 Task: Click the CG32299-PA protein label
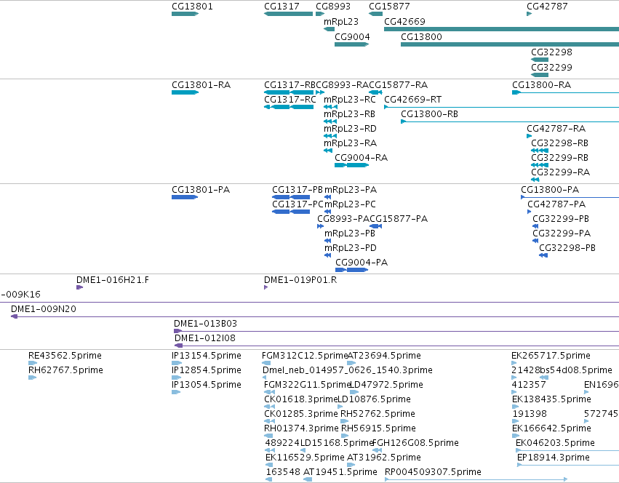coord(562,233)
